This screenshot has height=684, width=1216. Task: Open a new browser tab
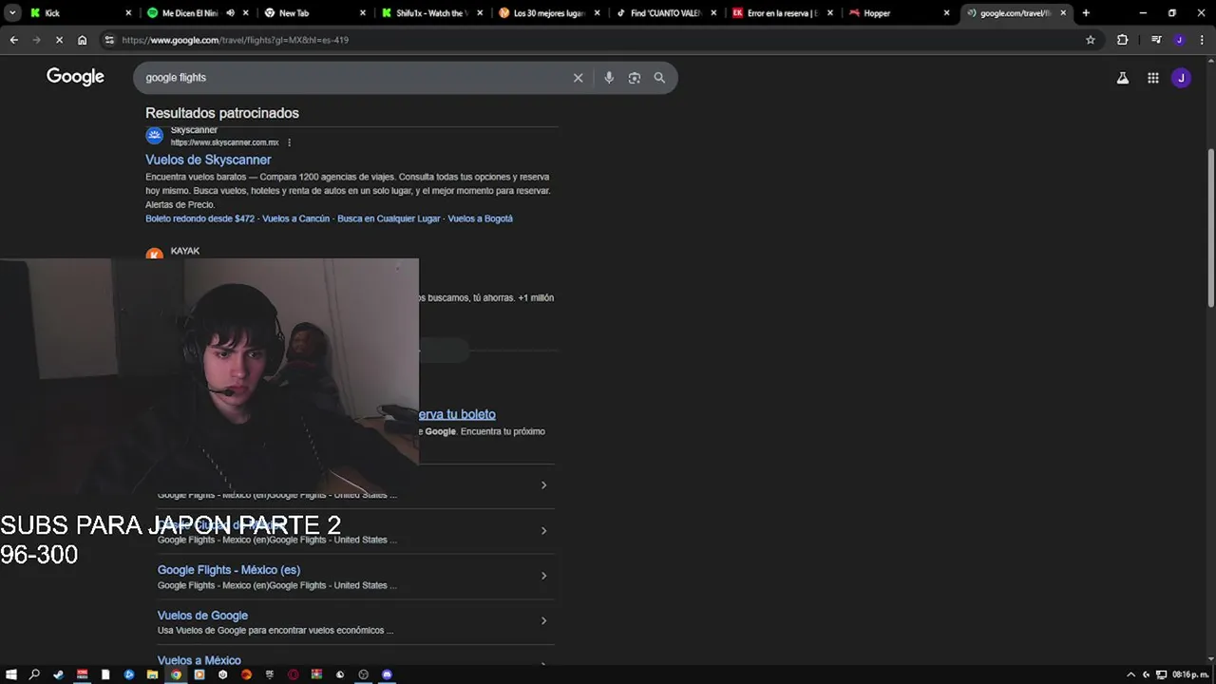[x=1086, y=13]
